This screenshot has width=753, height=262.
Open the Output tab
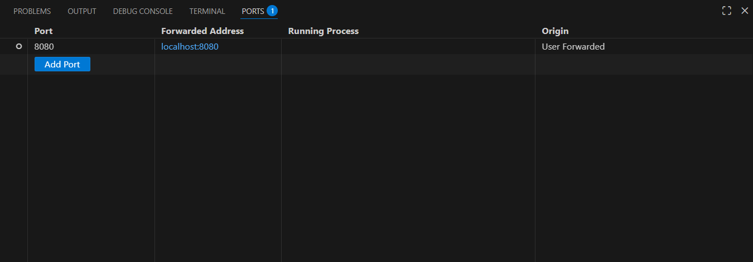tap(82, 11)
